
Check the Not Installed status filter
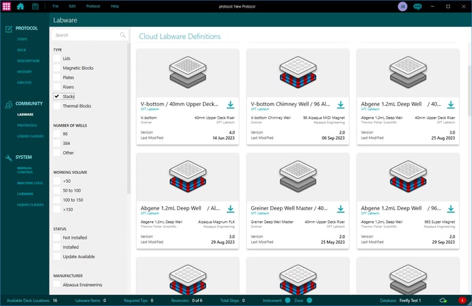tap(56, 238)
